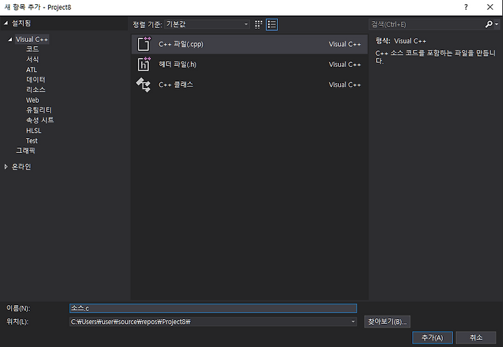The image size is (503, 347).
Task: Select the 리소스 category
Action: click(x=36, y=90)
